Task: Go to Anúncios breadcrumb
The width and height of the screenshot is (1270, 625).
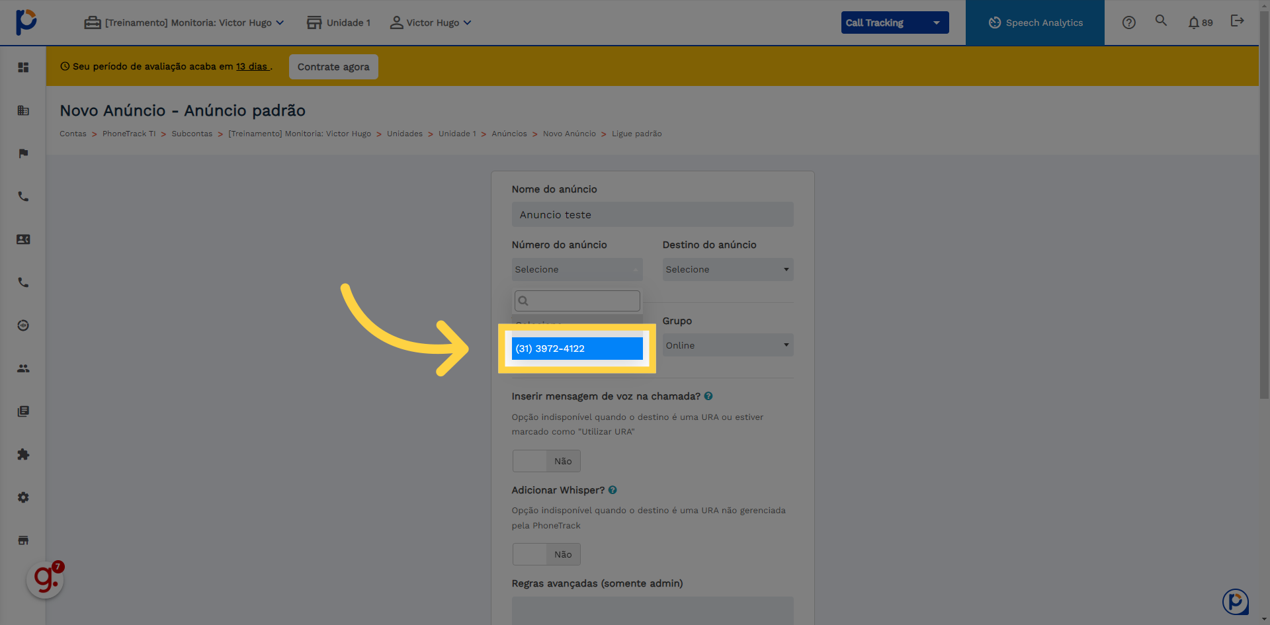Action: [509, 134]
